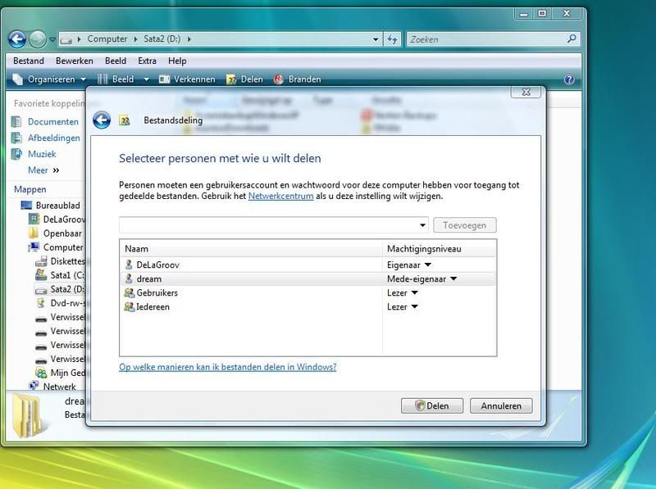Open the Extra menu
Image resolution: width=656 pixels, height=489 pixels.
point(147,61)
